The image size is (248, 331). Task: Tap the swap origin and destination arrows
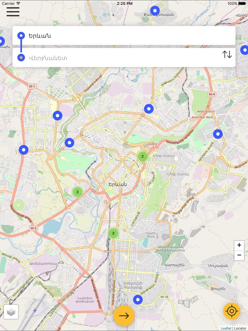tap(227, 54)
